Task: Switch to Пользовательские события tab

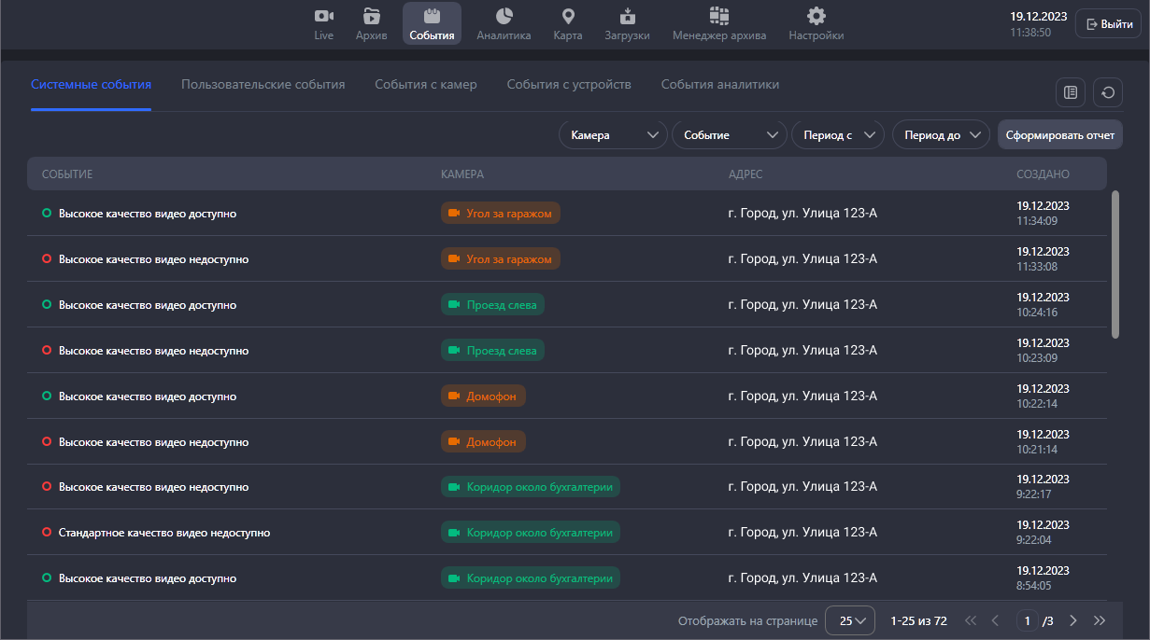Action: point(263,85)
